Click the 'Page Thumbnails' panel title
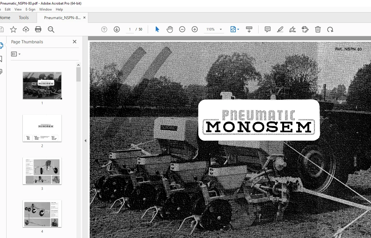 coord(27,42)
